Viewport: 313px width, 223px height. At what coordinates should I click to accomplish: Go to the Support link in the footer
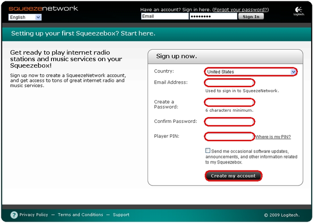click(x=121, y=215)
